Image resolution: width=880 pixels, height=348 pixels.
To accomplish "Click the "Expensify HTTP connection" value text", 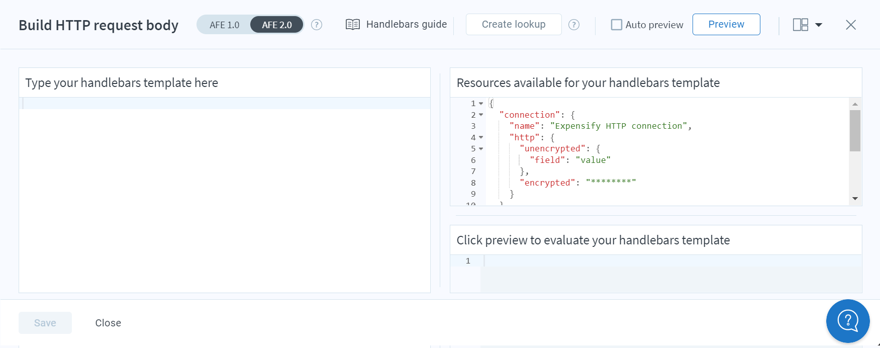I will point(618,126).
